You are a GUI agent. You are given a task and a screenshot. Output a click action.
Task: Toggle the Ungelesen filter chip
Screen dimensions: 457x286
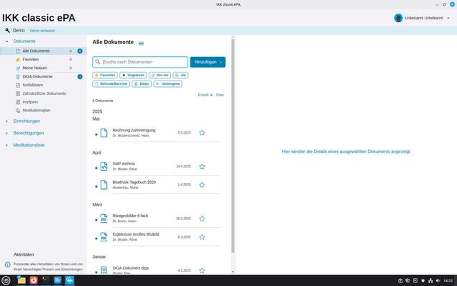[x=133, y=75]
